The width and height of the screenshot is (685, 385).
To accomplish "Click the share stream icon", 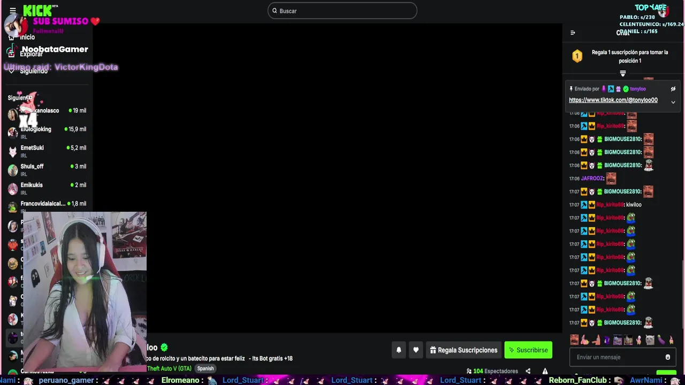I will coord(528,371).
